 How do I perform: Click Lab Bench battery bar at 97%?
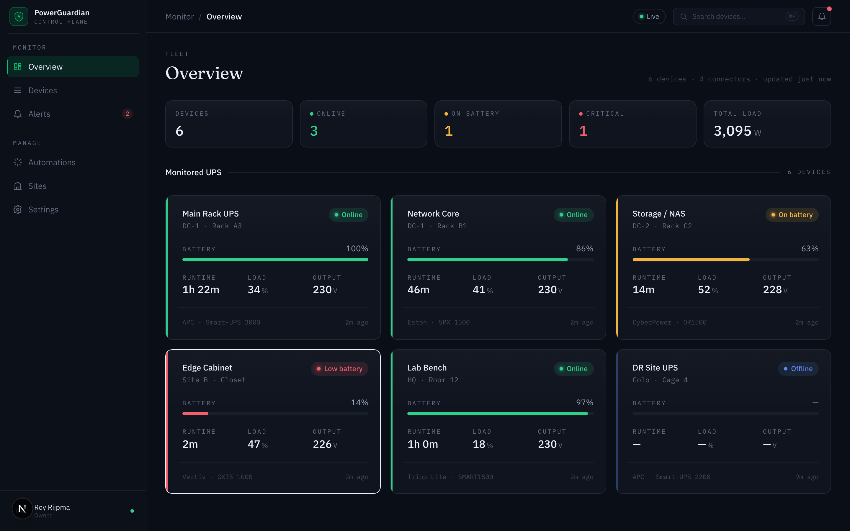coord(501,414)
